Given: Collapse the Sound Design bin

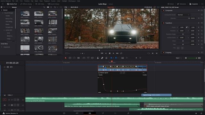Looking at the screenshot, I should (3, 13).
